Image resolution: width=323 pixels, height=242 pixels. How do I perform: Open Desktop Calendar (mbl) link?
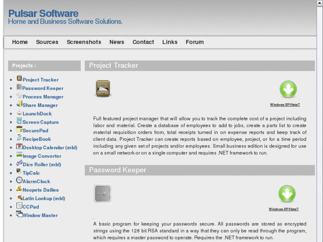pos(50,148)
